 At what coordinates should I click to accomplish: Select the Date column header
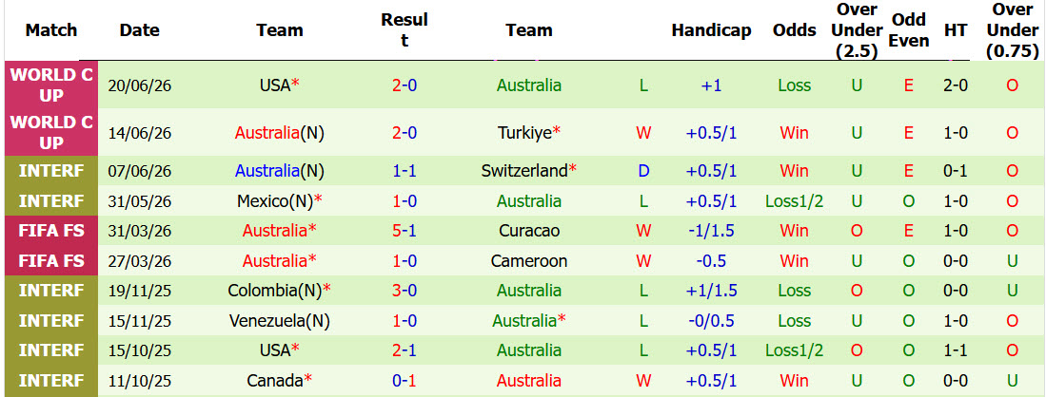coord(139,30)
